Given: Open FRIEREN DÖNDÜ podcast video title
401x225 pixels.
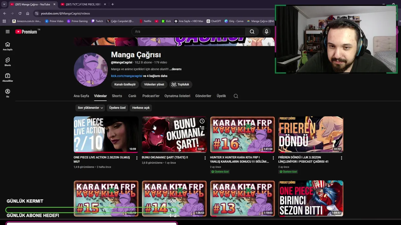Looking at the screenshot, I should [303, 159].
